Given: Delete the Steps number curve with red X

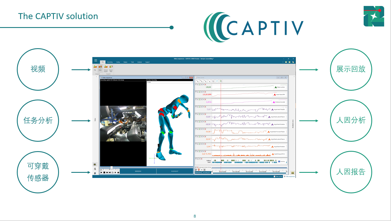Looking at the screenshot, I should pos(205,84).
